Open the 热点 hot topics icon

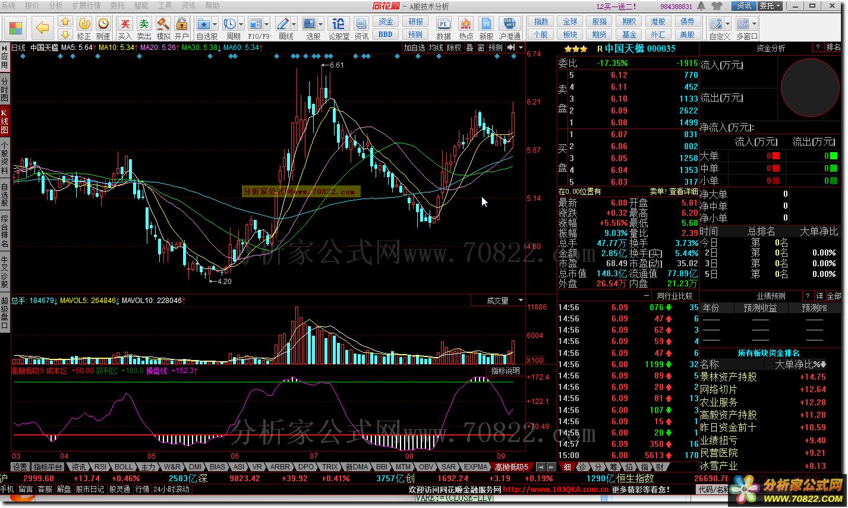(x=465, y=27)
